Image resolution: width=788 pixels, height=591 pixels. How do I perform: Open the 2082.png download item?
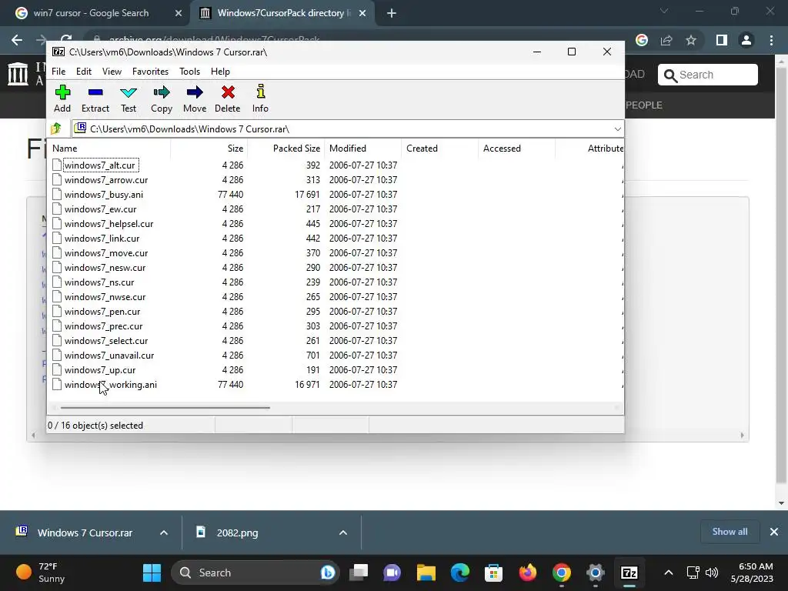click(237, 533)
